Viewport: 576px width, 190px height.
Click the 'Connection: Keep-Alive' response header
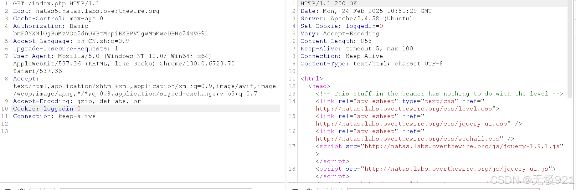pyautogui.click(x=342, y=56)
